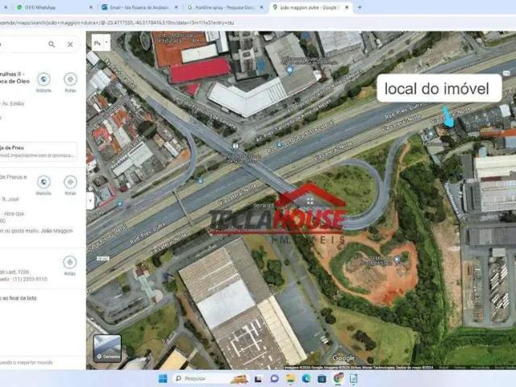This screenshot has height=387, width=516.
Task: Click the Camadas layers thumbnail
Action: tap(106, 348)
